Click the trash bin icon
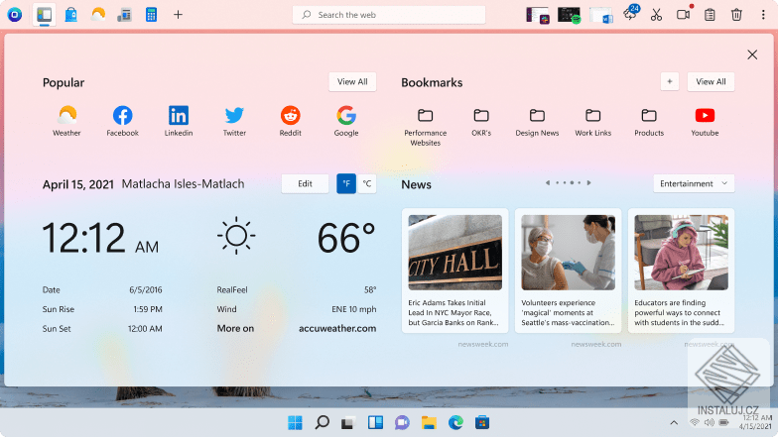This screenshot has width=778, height=437. coord(736,15)
